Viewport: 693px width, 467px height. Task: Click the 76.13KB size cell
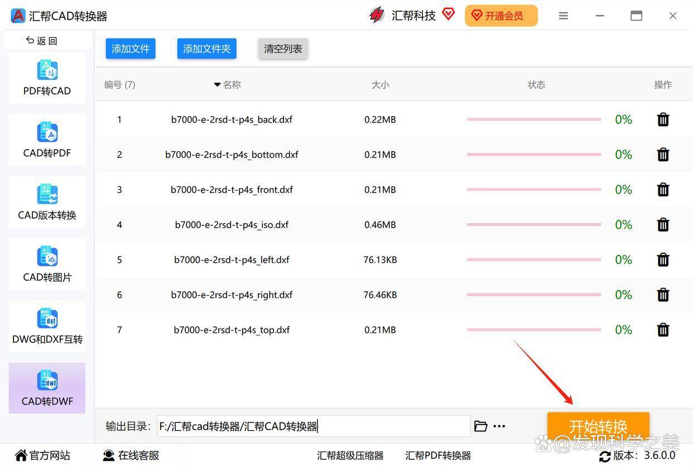pos(380,259)
